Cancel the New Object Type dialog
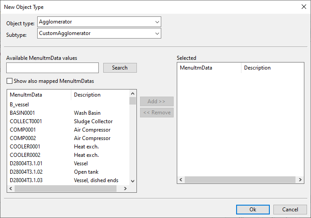This screenshot has height=218, width=311. click(x=290, y=210)
